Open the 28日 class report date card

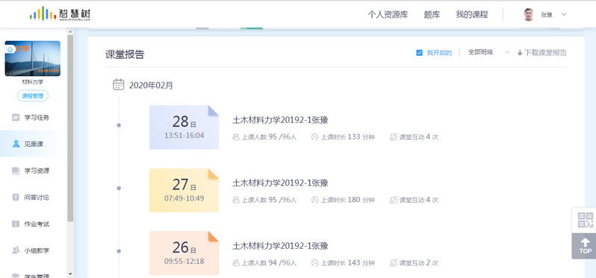[x=184, y=127]
